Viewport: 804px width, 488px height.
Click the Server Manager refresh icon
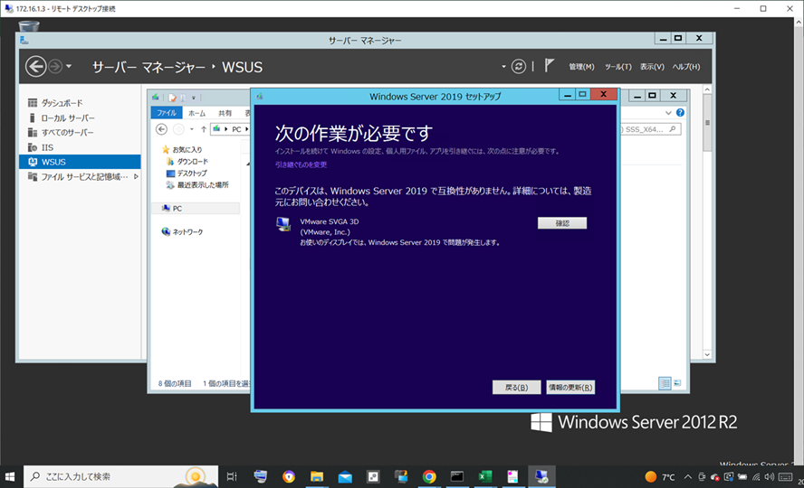(x=518, y=67)
